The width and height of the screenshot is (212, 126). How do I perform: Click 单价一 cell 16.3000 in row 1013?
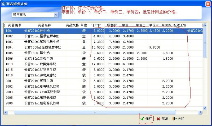coord(127,64)
